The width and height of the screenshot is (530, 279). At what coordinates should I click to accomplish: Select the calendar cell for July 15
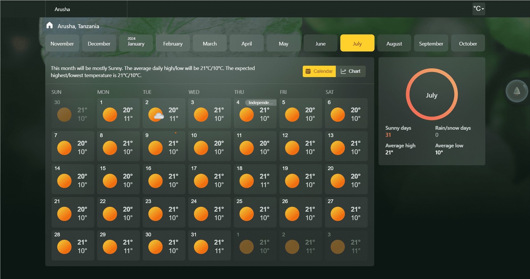point(118,179)
